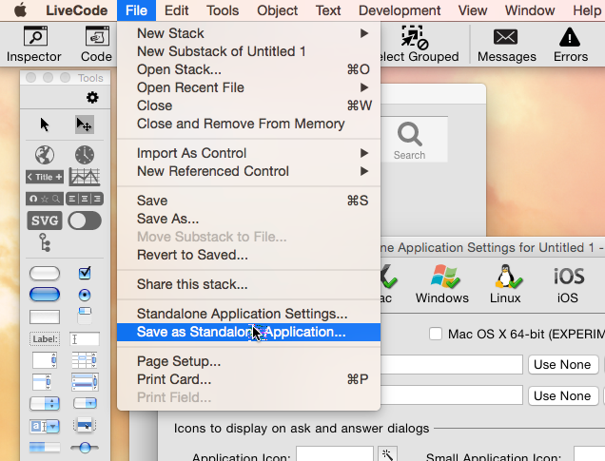Open Page Setup... menu item
The image size is (605, 461).
(x=249, y=361)
